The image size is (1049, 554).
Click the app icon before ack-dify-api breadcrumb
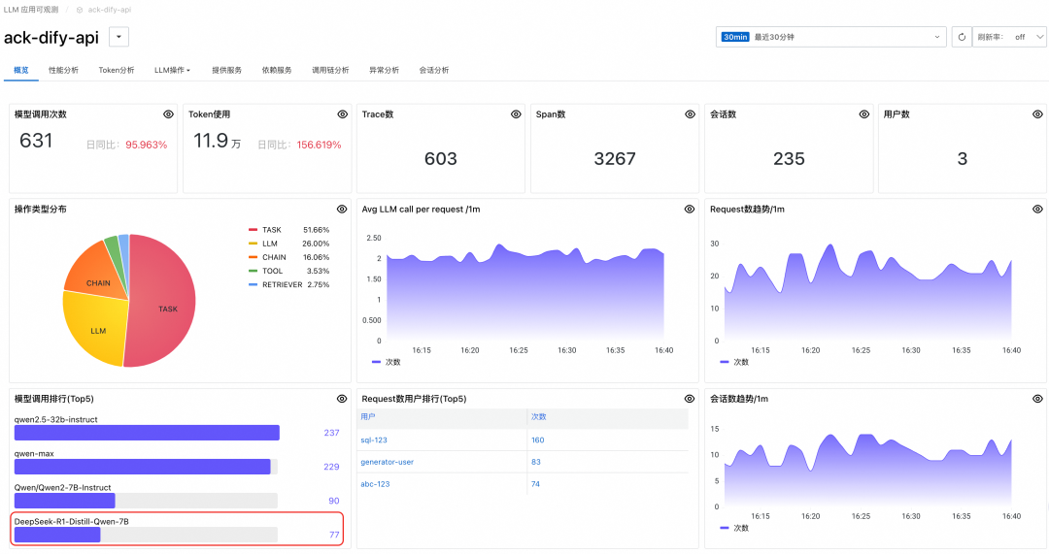click(80, 10)
